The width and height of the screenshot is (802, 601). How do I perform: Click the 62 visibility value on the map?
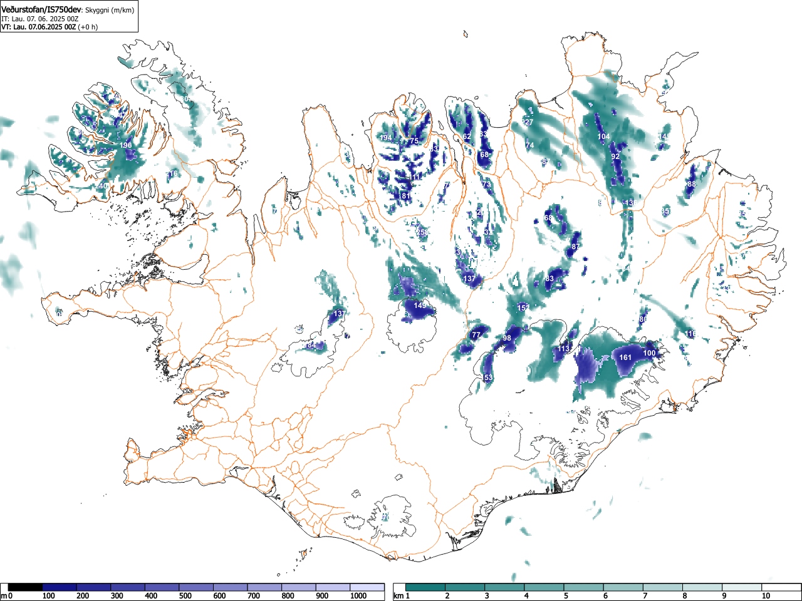467,136
